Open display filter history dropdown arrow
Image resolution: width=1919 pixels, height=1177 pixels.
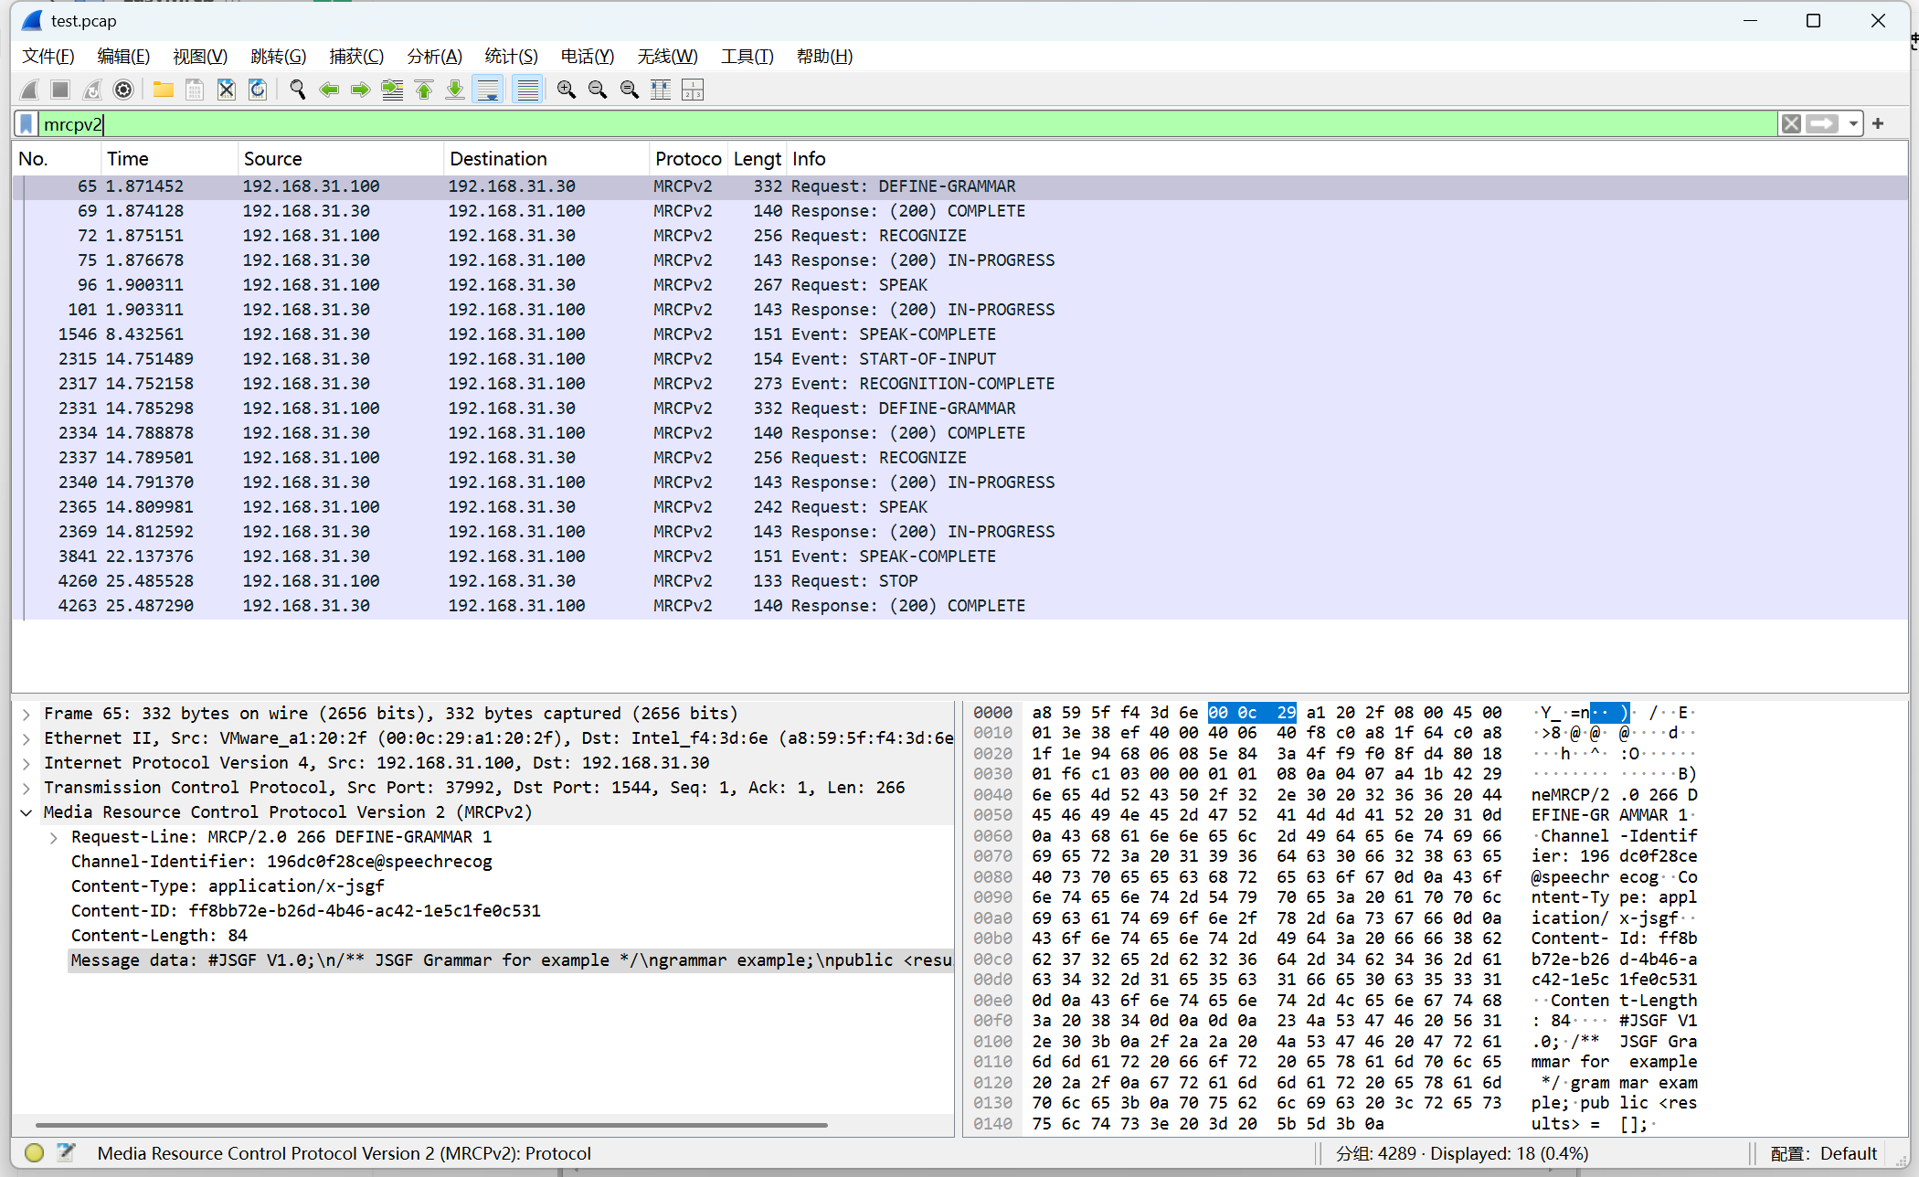[1852, 124]
